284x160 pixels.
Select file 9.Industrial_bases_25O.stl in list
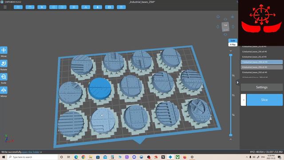click(261, 72)
